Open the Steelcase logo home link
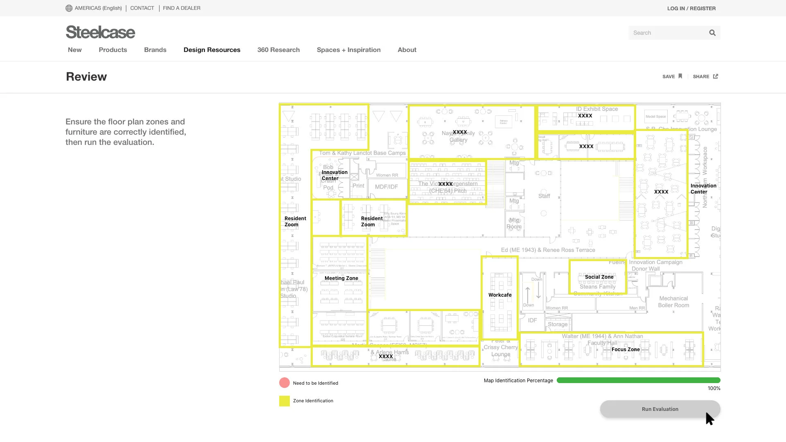786x442 pixels. click(x=100, y=32)
